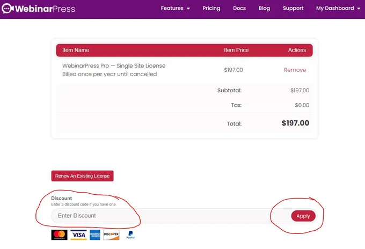Click the Item Name column header
This screenshot has width=365, height=249.
[76, 50]
